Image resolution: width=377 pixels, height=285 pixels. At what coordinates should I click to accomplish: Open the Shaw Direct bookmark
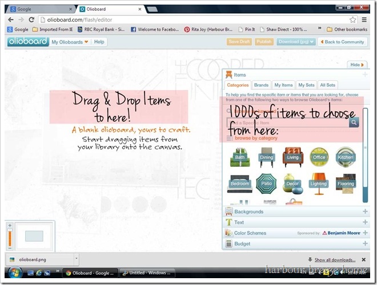click(283, 30)
